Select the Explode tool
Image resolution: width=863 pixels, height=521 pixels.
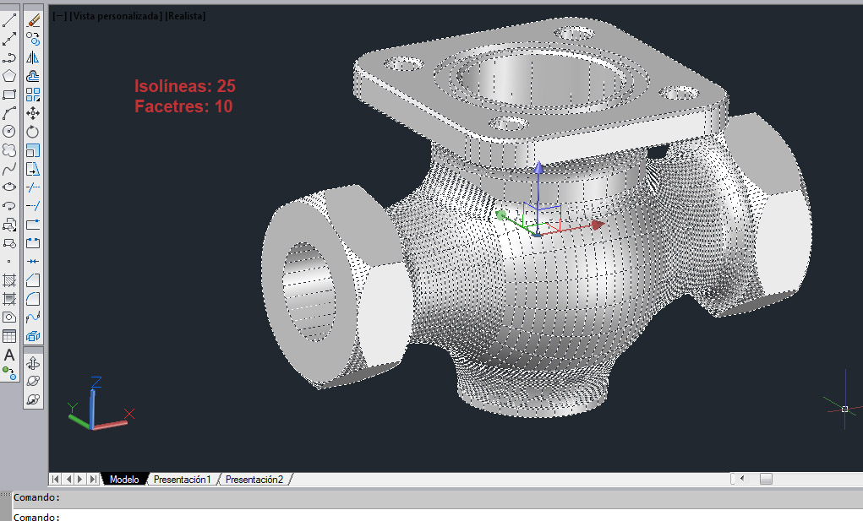point(33,336)
